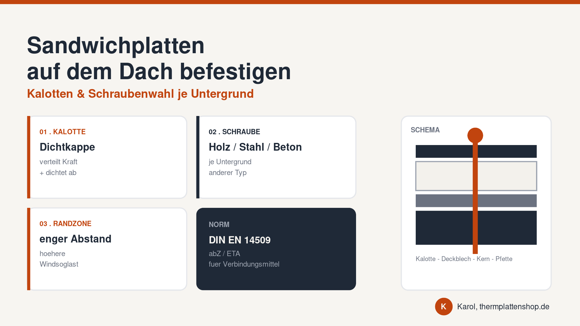Click the orange vertical screw shaft in schema
The height and width of the screenshot is (326, 580).
(475, 198)
